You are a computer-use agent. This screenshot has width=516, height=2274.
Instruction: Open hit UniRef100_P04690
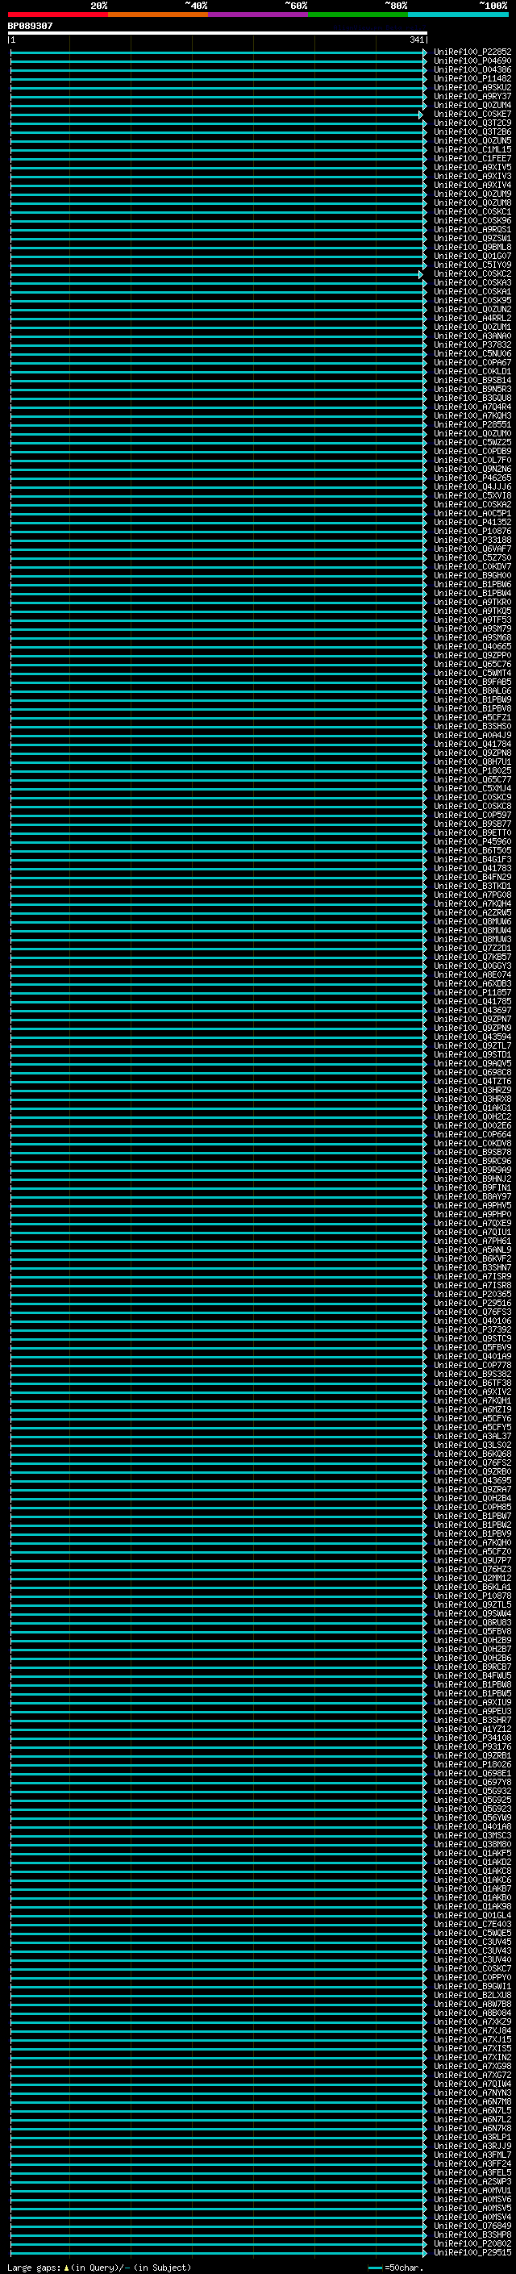(x=472, y=62)
